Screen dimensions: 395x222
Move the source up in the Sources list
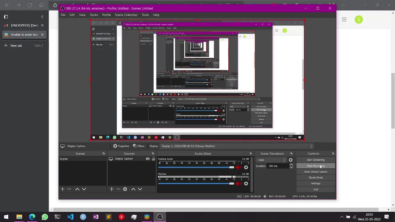pyautogui.click(x=133, y=189)
